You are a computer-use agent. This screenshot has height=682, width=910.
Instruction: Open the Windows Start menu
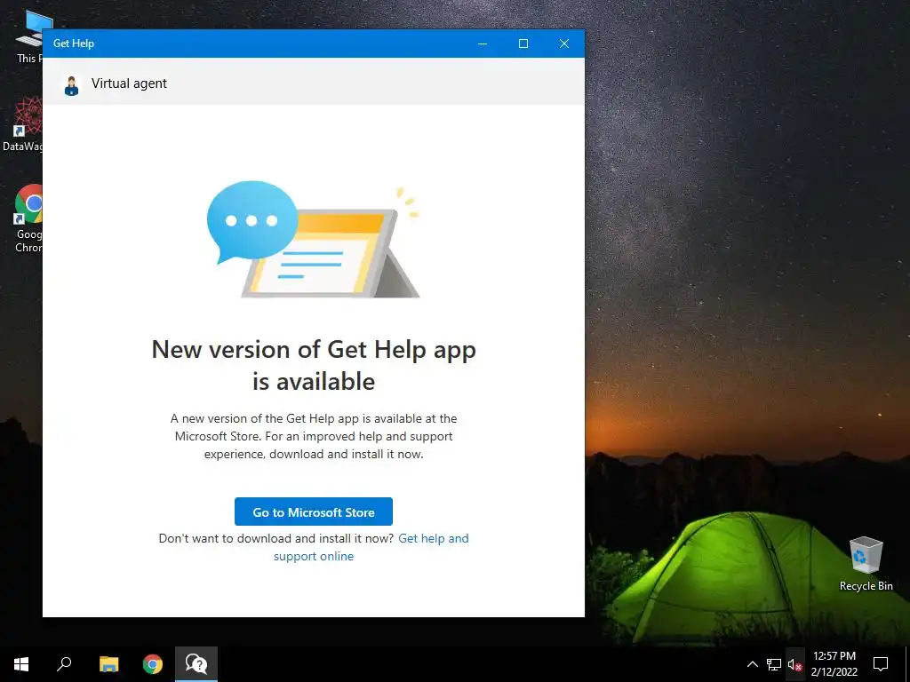click(21, 664)
